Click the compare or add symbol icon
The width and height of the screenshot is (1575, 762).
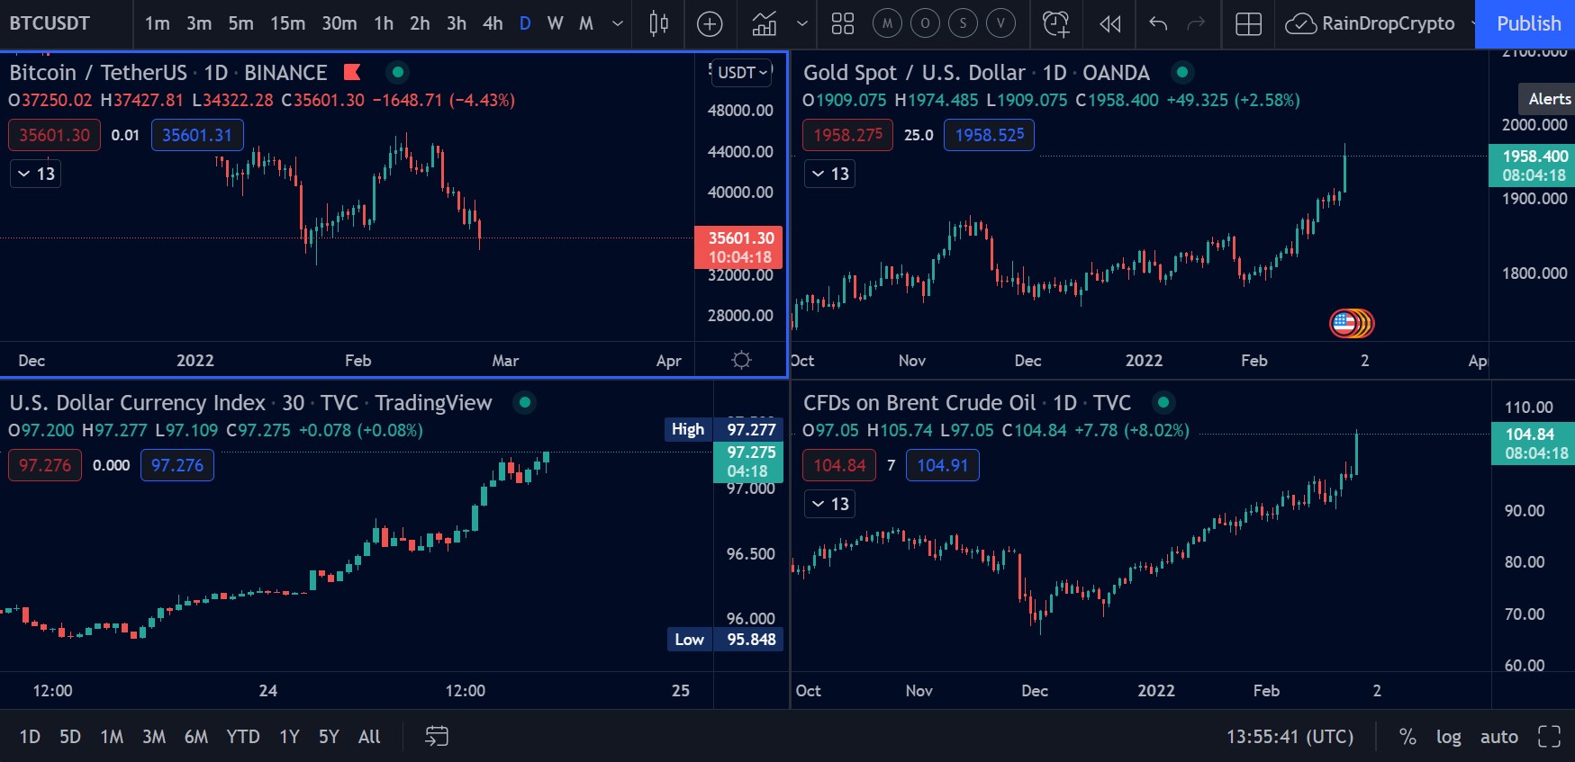pos(710,24)
